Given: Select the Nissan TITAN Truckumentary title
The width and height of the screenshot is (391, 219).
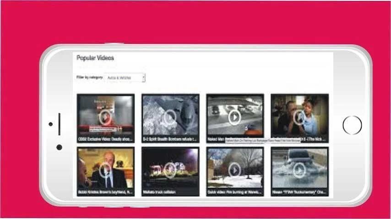Looking at the screenshot, I should [299, 192].
